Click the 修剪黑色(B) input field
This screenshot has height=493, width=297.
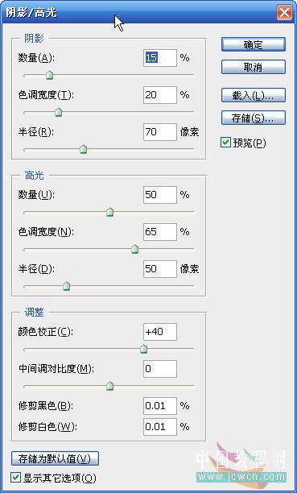click(160, 405)
